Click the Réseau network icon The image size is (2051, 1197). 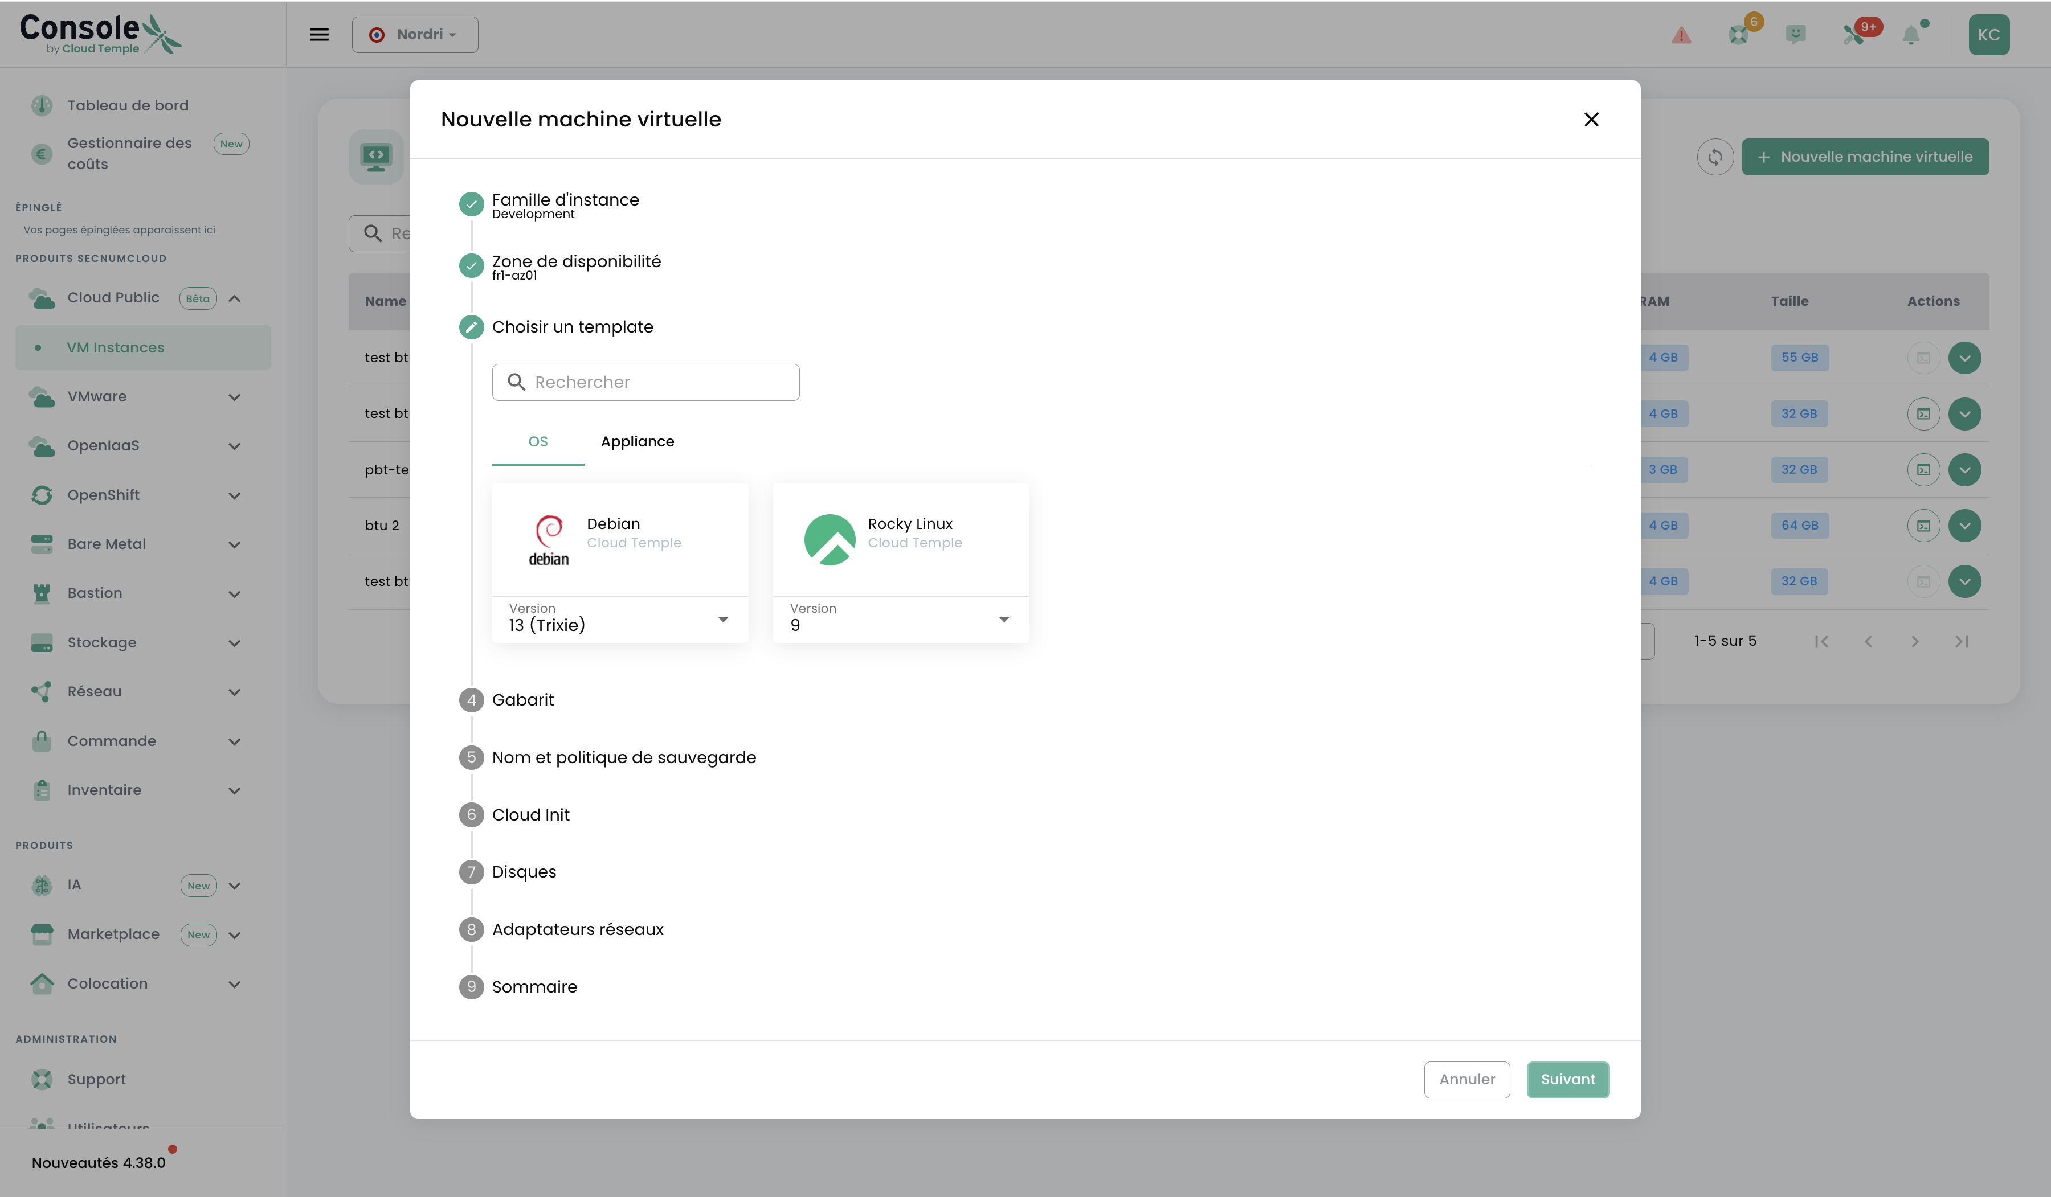(x=42, y=692)
